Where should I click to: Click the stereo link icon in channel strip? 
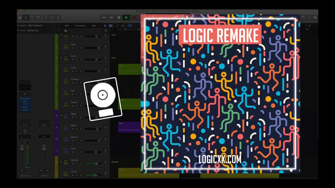[x=25, y=94]
